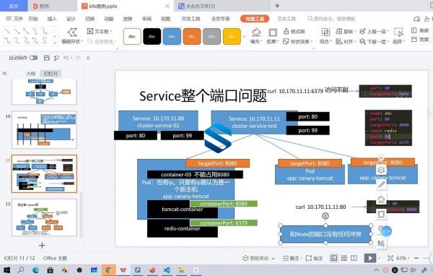Image resolution: width=433 pixels, height=276 pixels.
Task: Select the grid slide sorter view icon
Action: pyautogui.click(x=344, y=258)
